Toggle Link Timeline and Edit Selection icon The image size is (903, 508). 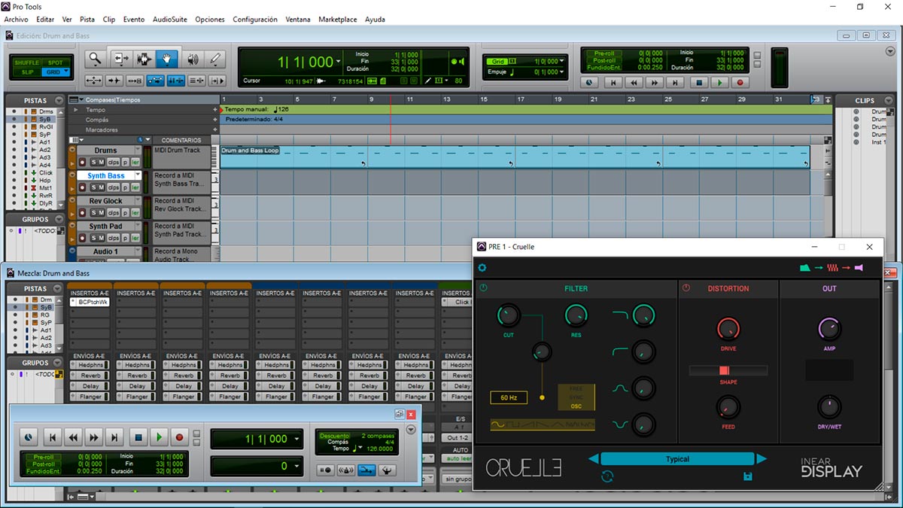tap(176, 81)
